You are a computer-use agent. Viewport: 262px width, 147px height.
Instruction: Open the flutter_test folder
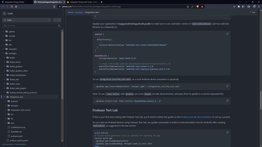14,80
